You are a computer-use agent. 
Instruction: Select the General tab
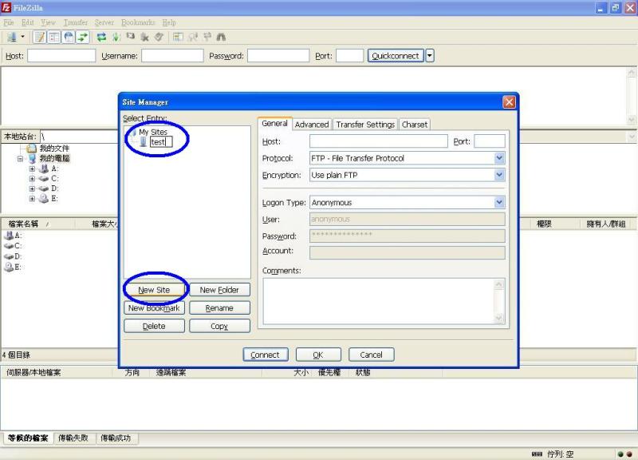274,124
